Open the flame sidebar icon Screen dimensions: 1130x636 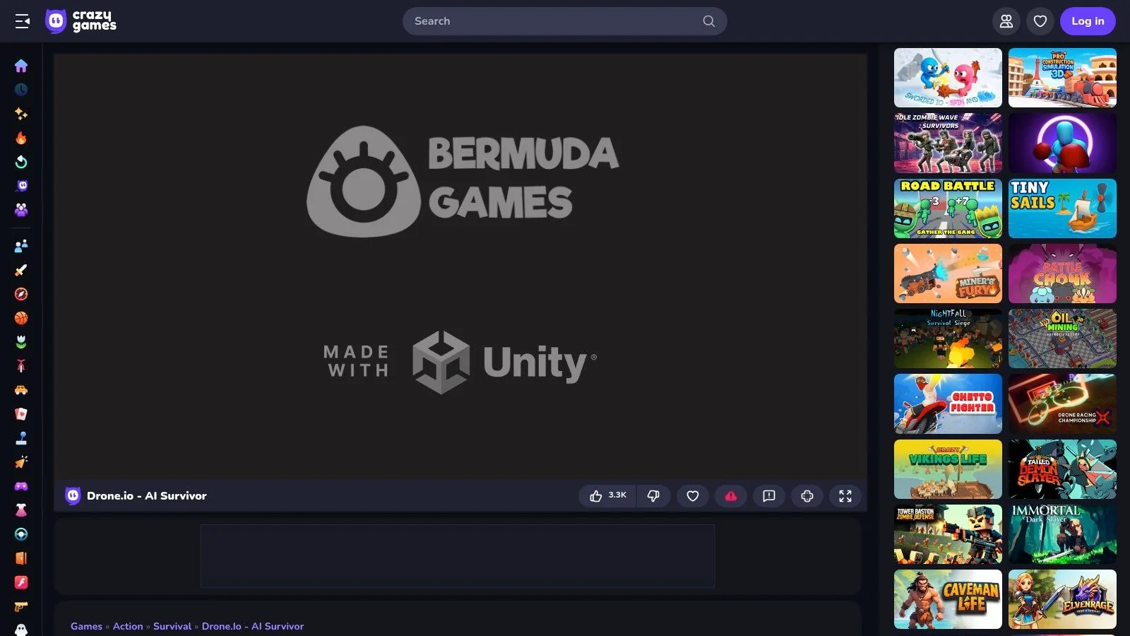tap(21, 138)
